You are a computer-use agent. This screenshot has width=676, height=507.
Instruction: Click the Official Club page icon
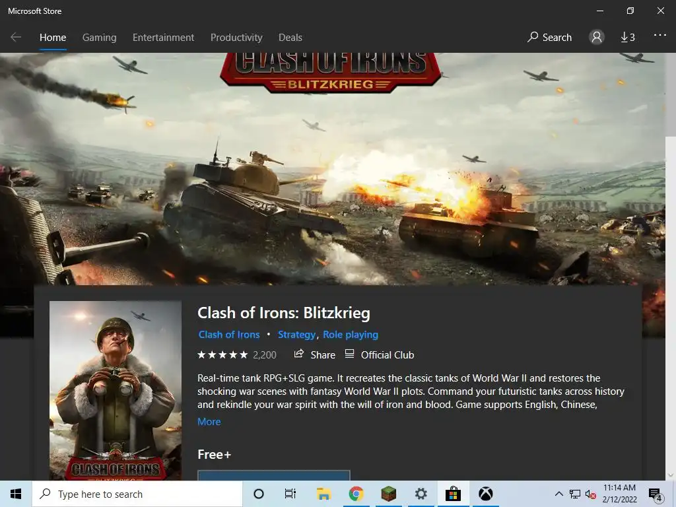click(350, 354)
